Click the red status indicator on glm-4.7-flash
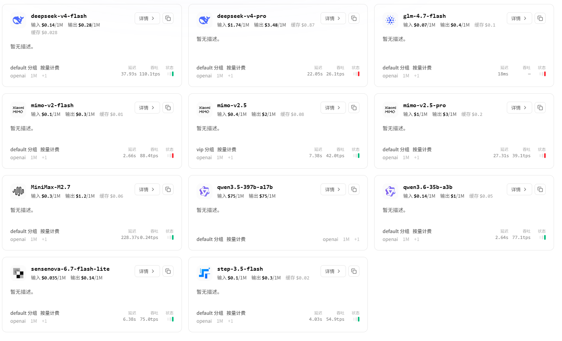Viewport: 562px width, 341px height. 545,74
